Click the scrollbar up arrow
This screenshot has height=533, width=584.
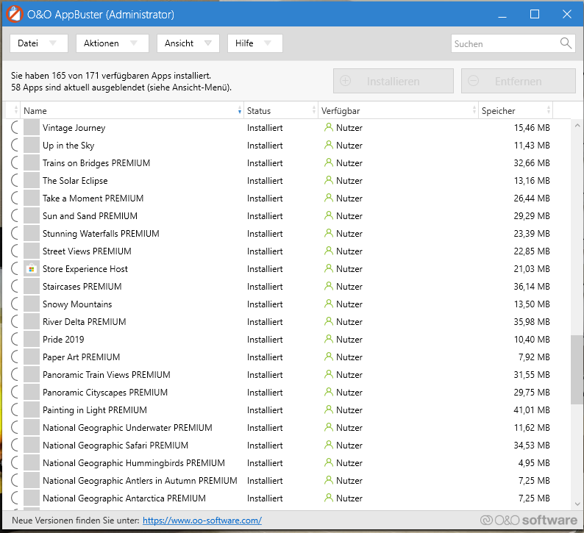[577, 126]
